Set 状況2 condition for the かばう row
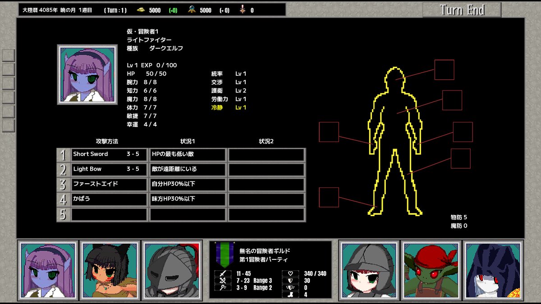This screenshot has width=541, height=304. point(266,199)
